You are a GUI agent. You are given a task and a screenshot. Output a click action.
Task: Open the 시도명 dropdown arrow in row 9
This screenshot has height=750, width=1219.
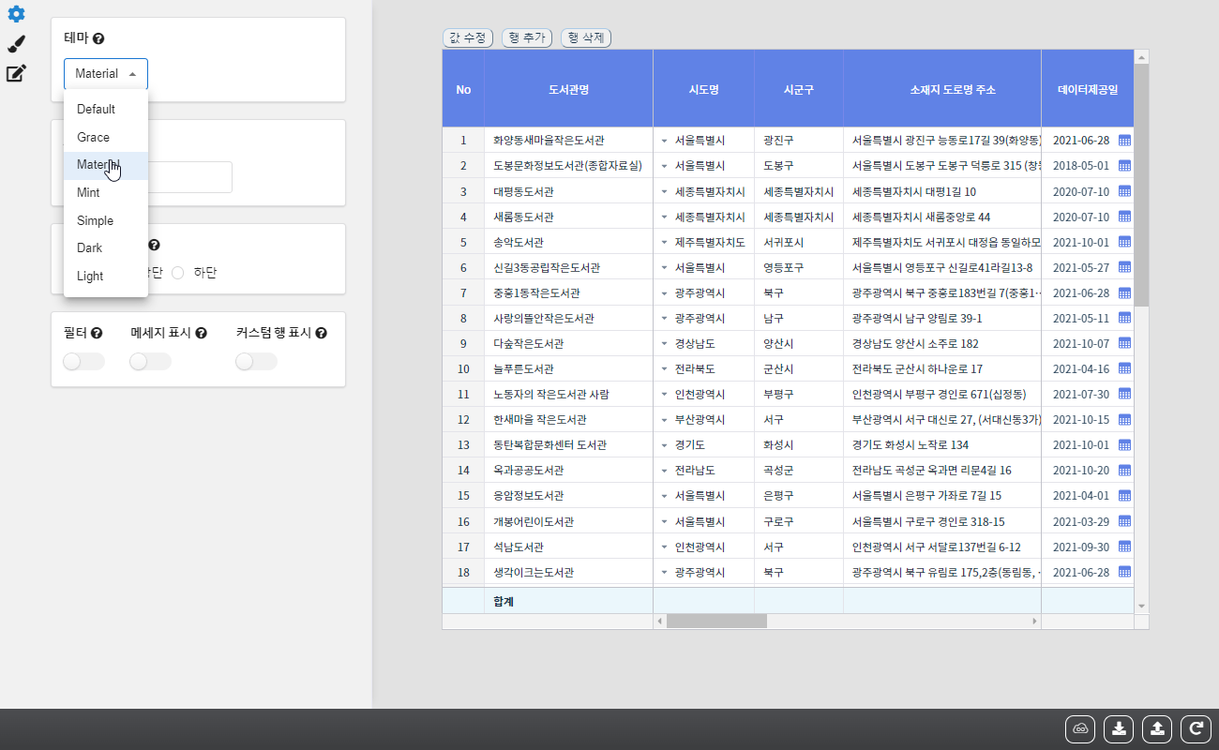coord(664,344)
